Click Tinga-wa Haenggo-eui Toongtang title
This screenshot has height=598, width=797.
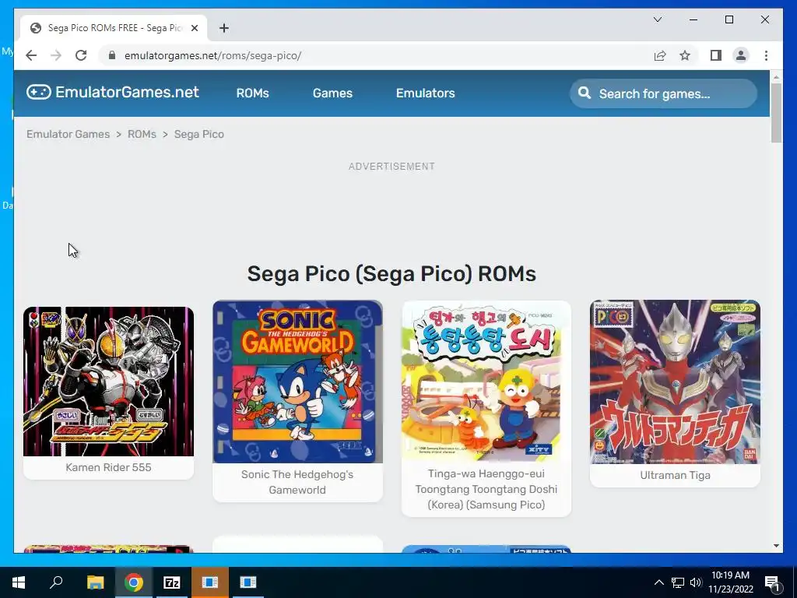(486, 489)
